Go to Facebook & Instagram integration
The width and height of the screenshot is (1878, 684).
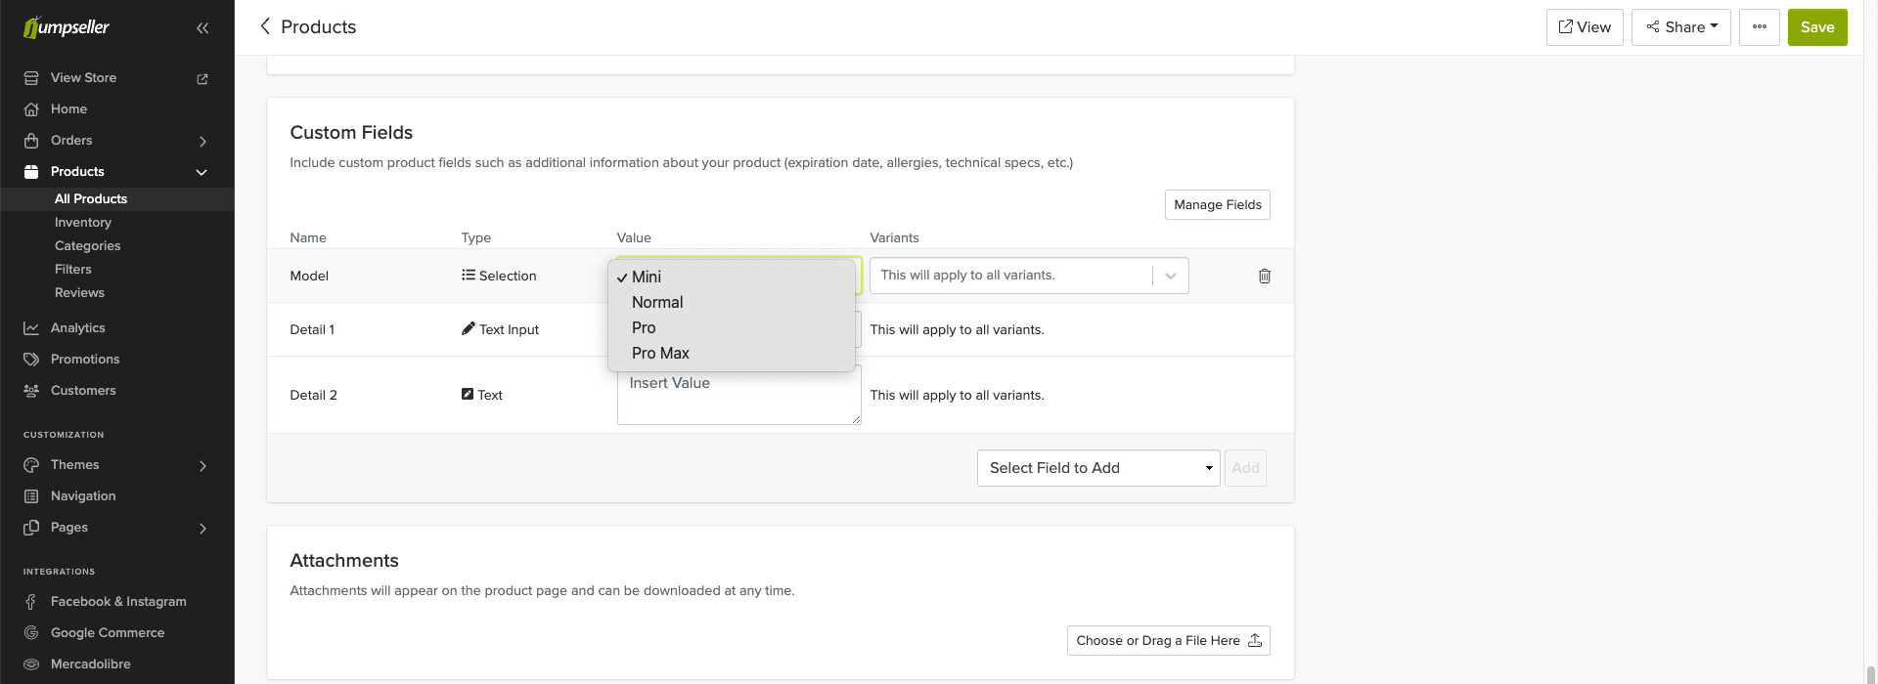pyautogui.click(x=117, y=602)
